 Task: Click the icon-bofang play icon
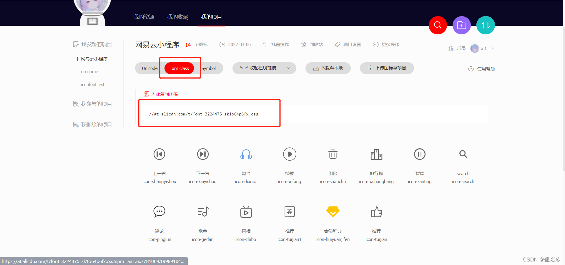click(x=290, y=154)
